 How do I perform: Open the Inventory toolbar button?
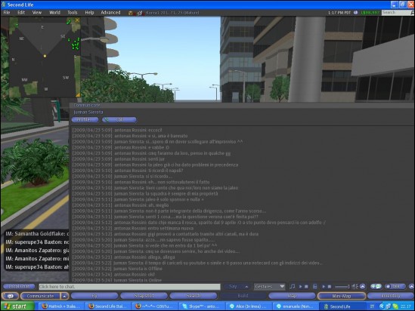pyautogui.click(x=391, y=296)
